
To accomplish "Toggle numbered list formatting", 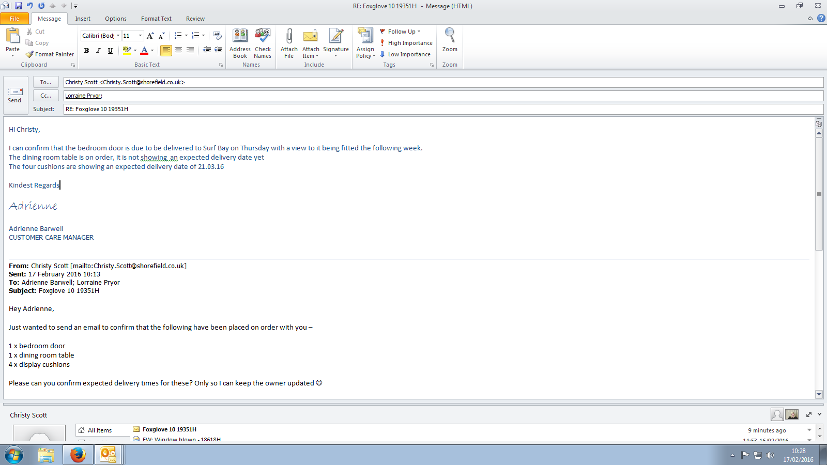I will (195, 36).
